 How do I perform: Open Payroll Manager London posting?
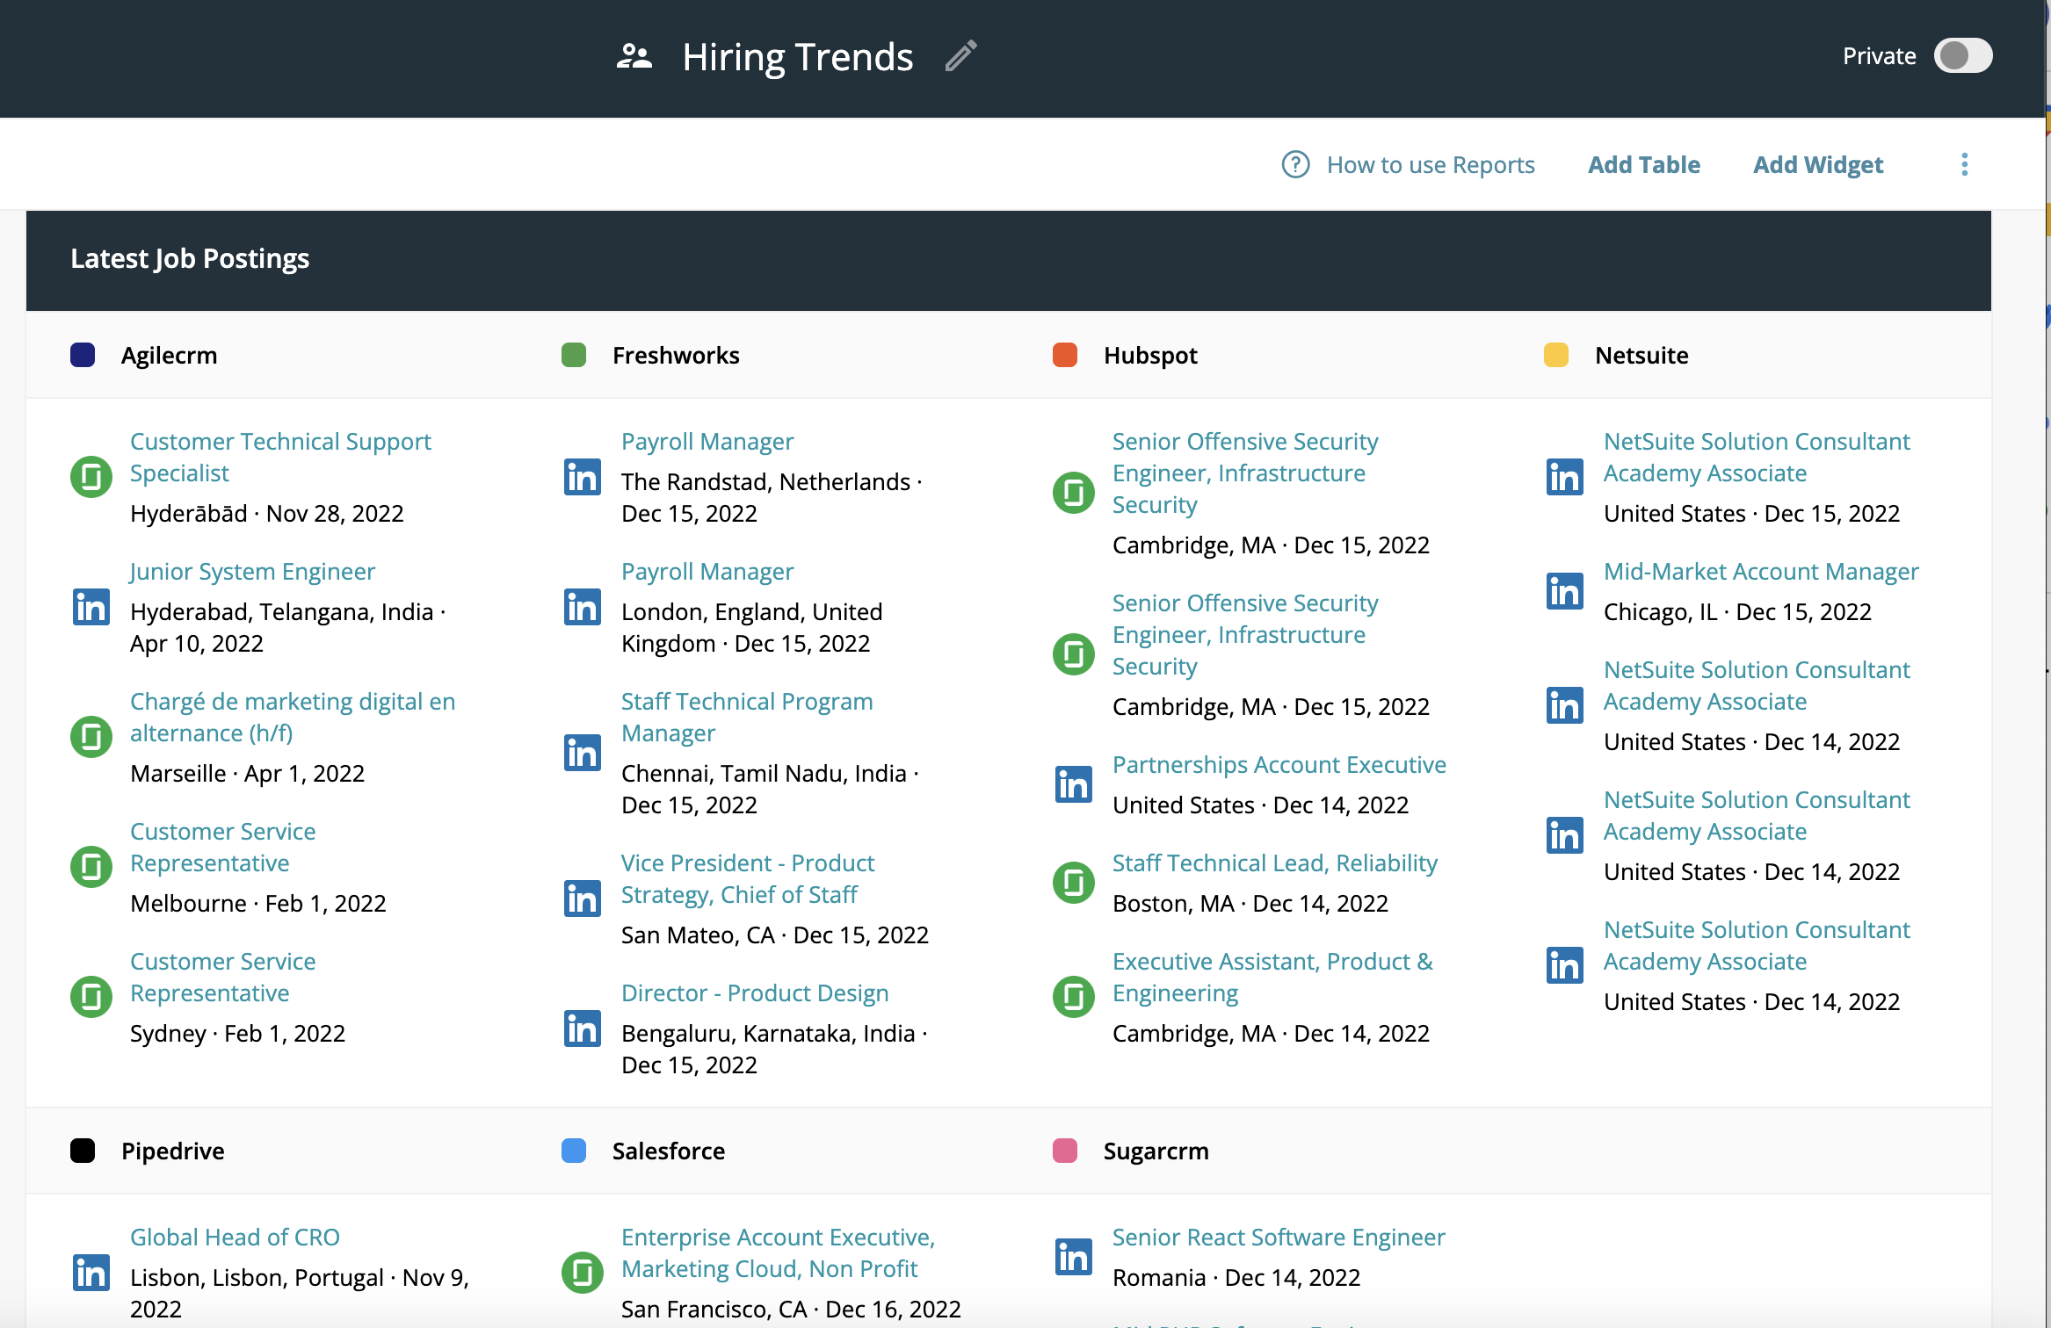pyautogui.click(x=707, y=571)
